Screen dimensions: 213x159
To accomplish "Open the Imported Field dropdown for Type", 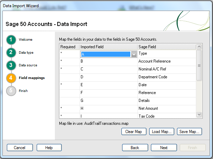I will pos(133,54).
